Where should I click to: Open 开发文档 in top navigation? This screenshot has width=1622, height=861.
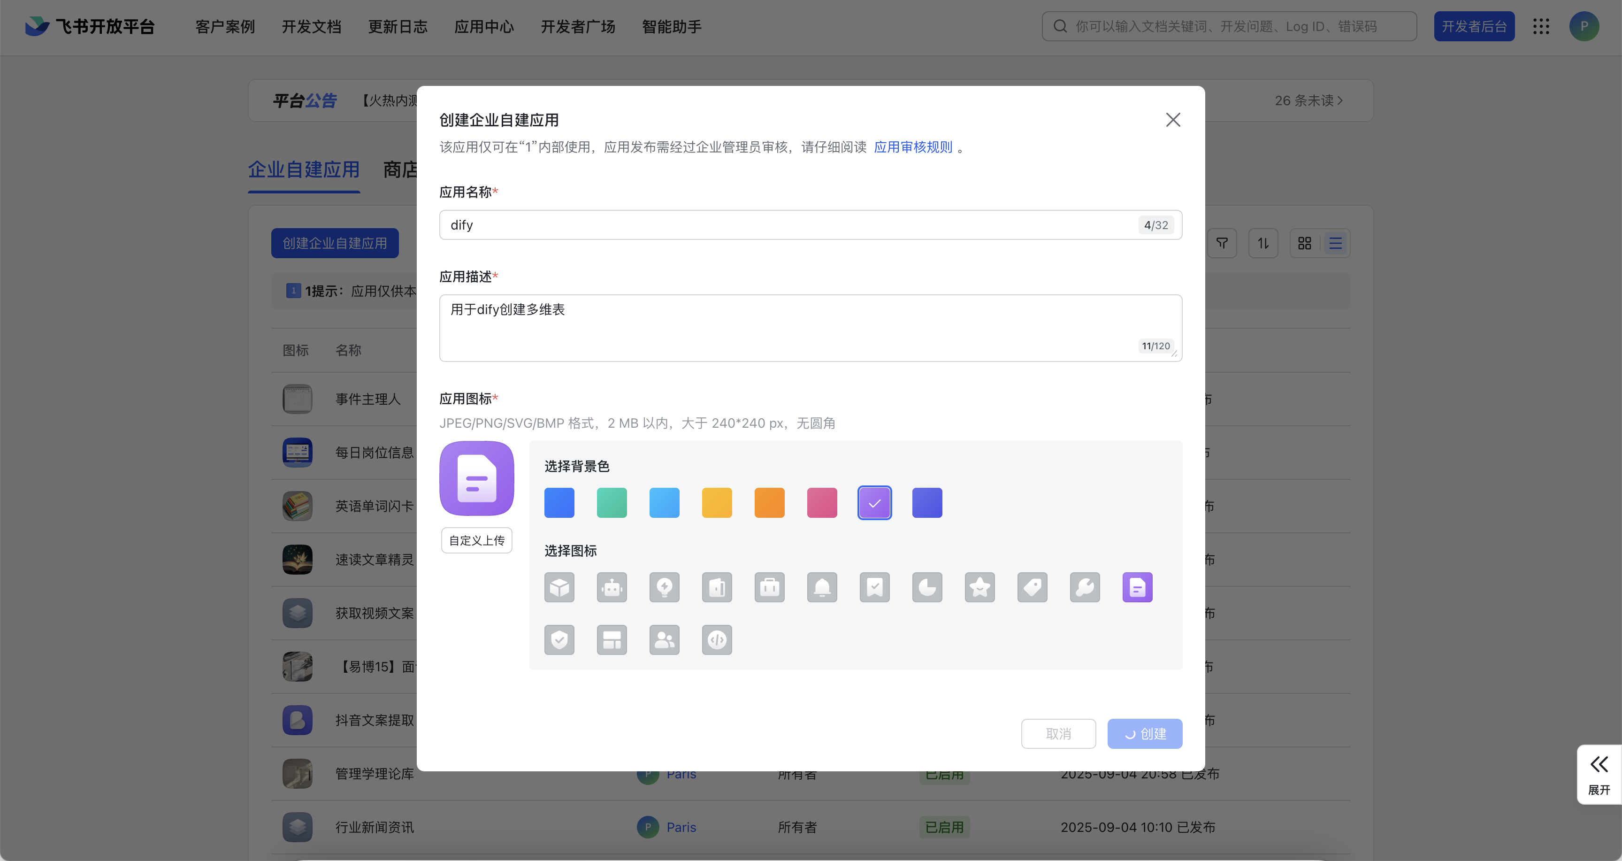click(x=311, y=26)
